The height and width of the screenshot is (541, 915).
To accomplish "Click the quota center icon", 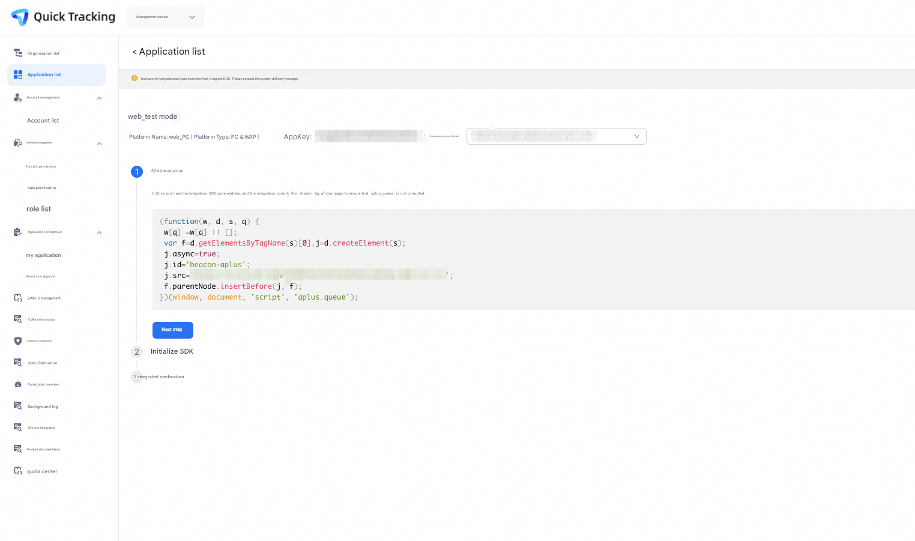I will tap(18, 471).
